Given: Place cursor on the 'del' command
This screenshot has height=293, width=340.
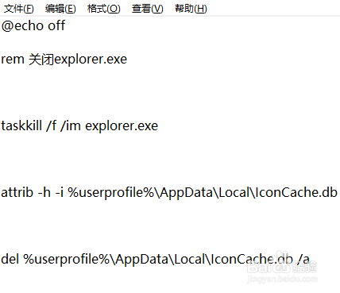Looking at the screenshot, I should tap(10, 259).
